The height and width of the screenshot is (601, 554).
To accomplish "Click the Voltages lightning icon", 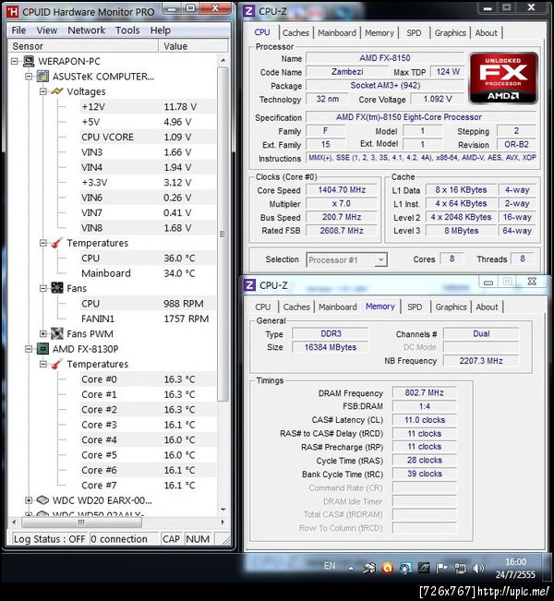I will (x=57, y=91).
